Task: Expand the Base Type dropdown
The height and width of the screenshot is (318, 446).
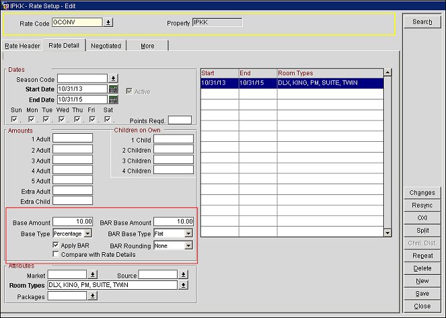Action: [x=87, y=233]
